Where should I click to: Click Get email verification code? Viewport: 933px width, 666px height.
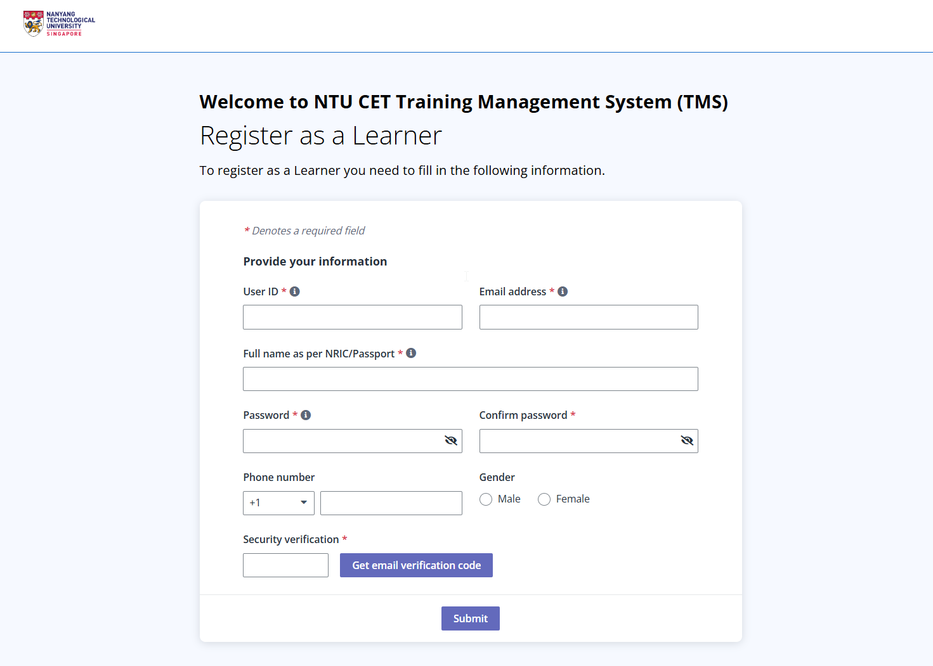pos(416,565)
